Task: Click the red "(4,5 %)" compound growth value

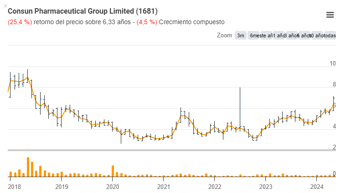Action: (x=147, y=22)
